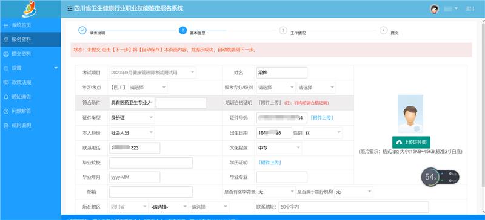Open the 考试项目 dropdown
Image resolution: width=485 pixels, height=220 pixels.
[153, 73]
